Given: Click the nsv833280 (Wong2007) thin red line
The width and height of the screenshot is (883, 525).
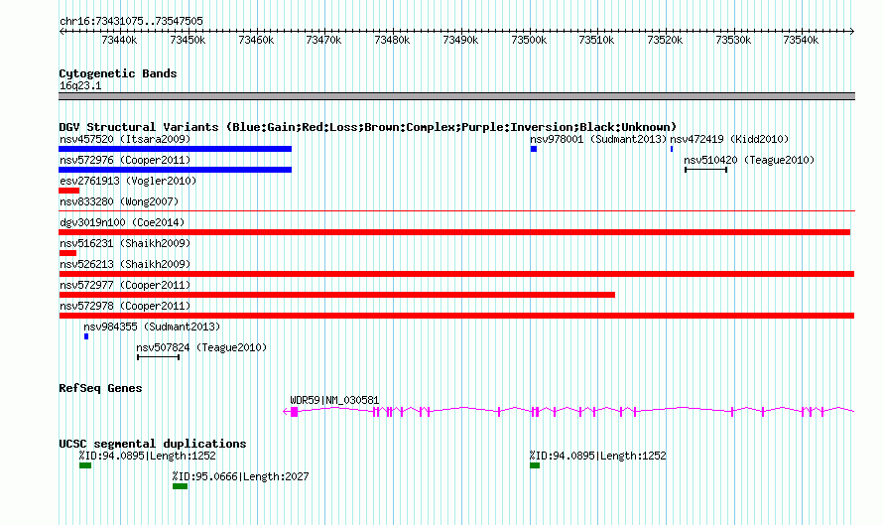Looking at the screenshot, I should point(456,211).
